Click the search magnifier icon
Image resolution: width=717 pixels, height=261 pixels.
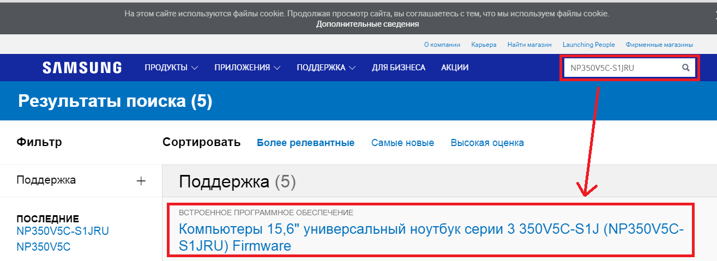coord(685,68)
